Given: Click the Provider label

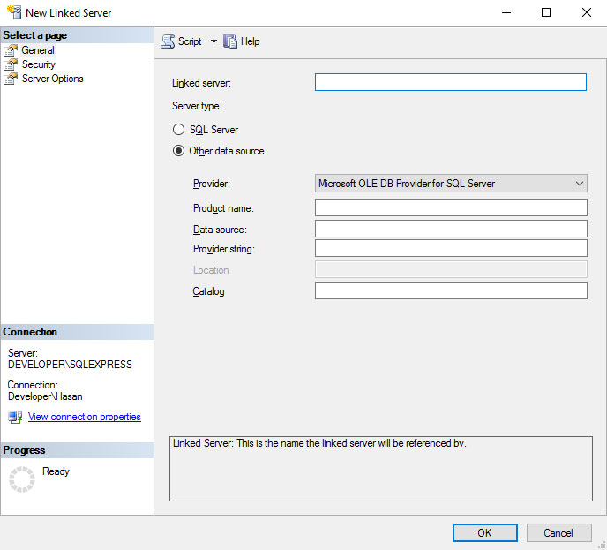Looking at the screenshot, I should click(x=212, y=184).
